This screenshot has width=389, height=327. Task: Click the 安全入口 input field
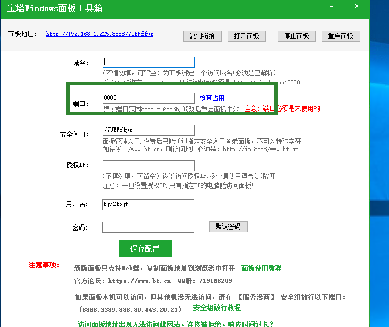tap(149, 130)
